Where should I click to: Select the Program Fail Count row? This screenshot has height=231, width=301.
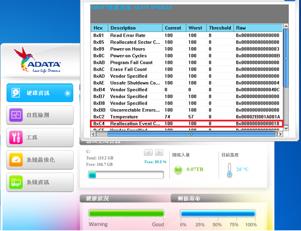[x=186, y=62]
